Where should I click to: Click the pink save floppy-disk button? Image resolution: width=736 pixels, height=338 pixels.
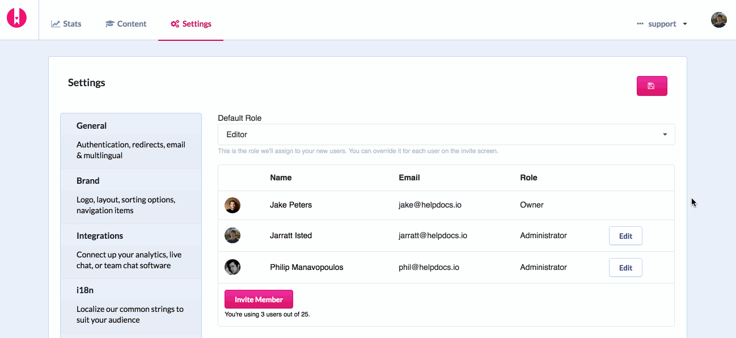point(652,86)
